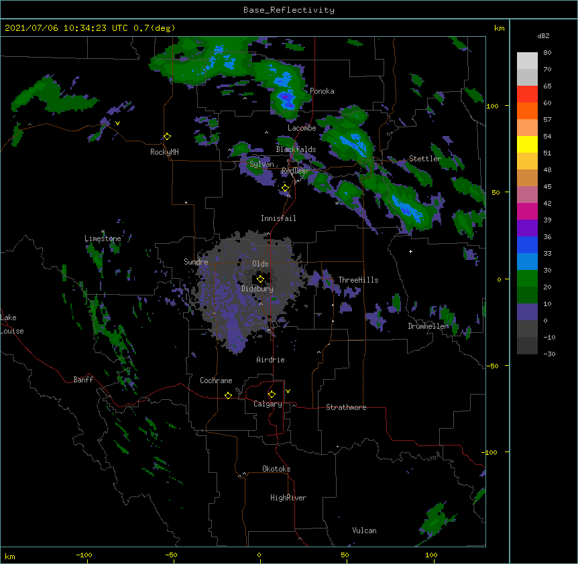The width and height of the screenshot is (578, 564).
Task: Pick the dark gray -30 to -10 dBZ swatch
Action: (527, 346)
